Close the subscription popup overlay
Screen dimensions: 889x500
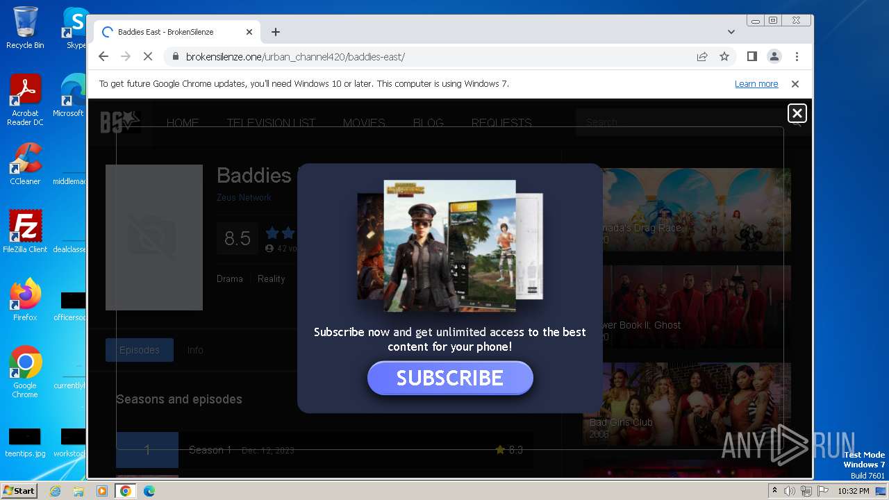coord(797,113)
